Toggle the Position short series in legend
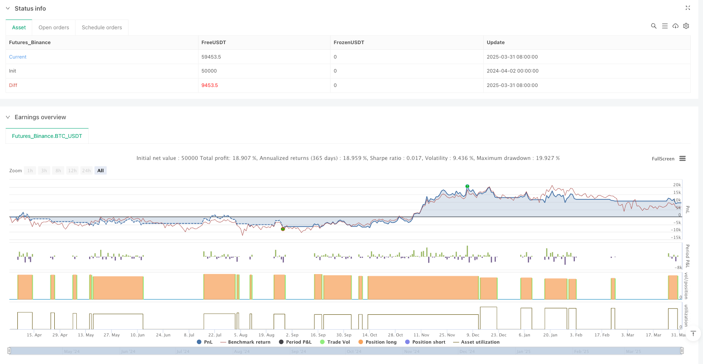Image resolution: width=703 pixels, height=364 pixels. (426, 342)
